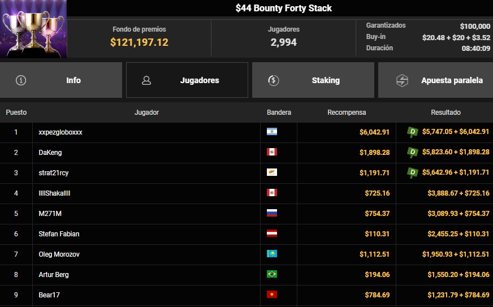493x307 pixels.
Task: Click the Staking dollar coin icon
Action: (273, 80)
